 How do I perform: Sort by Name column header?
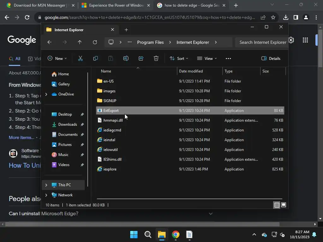pos(137,71)
